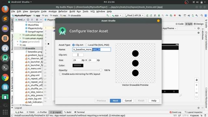
Task: Collapse the drawable folder
Action: click(x=20, y=48)
